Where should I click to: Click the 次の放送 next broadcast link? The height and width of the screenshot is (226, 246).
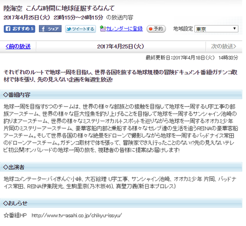coord(223,47)
